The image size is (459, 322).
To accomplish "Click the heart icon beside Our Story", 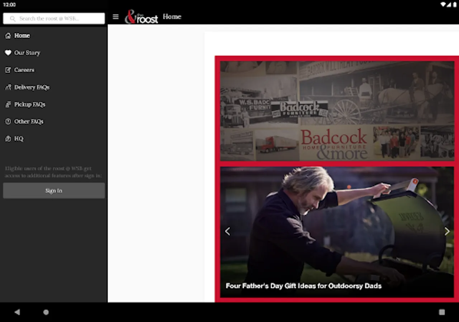I will (8, 53).
